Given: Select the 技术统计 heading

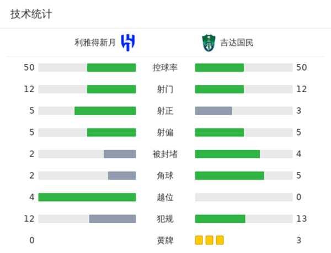Looking at the screenshot, I should pos(31,14).
